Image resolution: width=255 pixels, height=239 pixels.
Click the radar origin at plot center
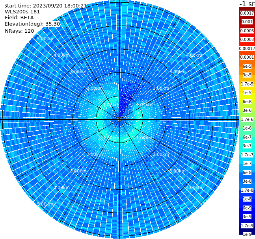119,119
